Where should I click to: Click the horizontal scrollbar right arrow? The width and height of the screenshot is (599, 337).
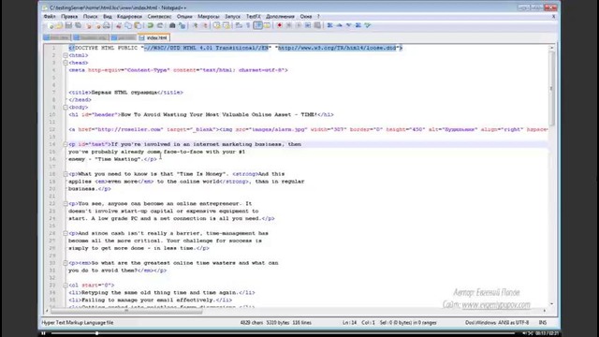545,311
